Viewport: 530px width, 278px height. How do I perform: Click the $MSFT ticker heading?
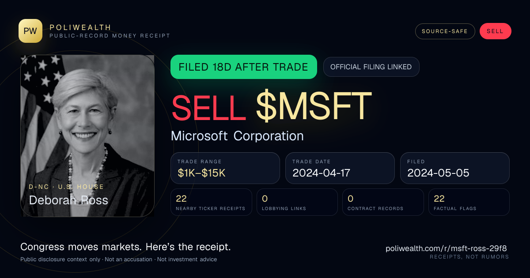pyautogui.click(x=314, y=106)
